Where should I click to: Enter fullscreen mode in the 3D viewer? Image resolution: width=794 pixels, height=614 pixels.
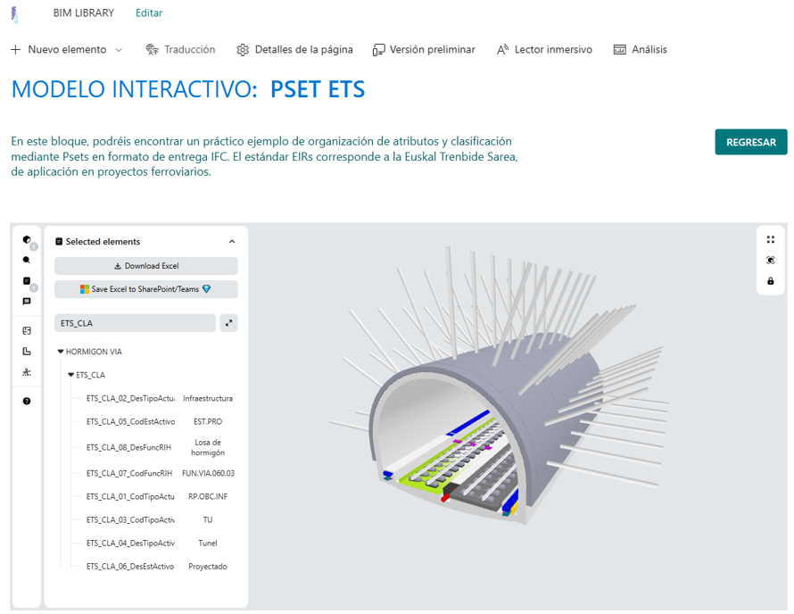(771, 240)
